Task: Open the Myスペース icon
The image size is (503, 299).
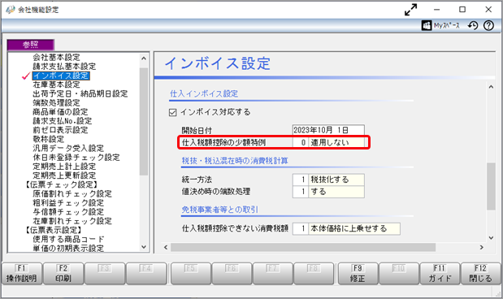Action: 427,26
